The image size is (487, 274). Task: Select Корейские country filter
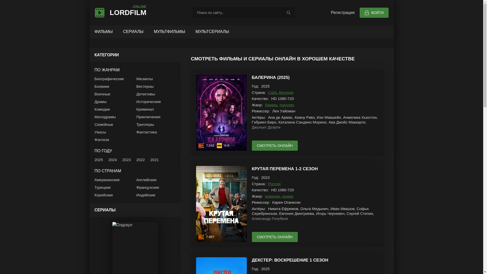point(103,195)
